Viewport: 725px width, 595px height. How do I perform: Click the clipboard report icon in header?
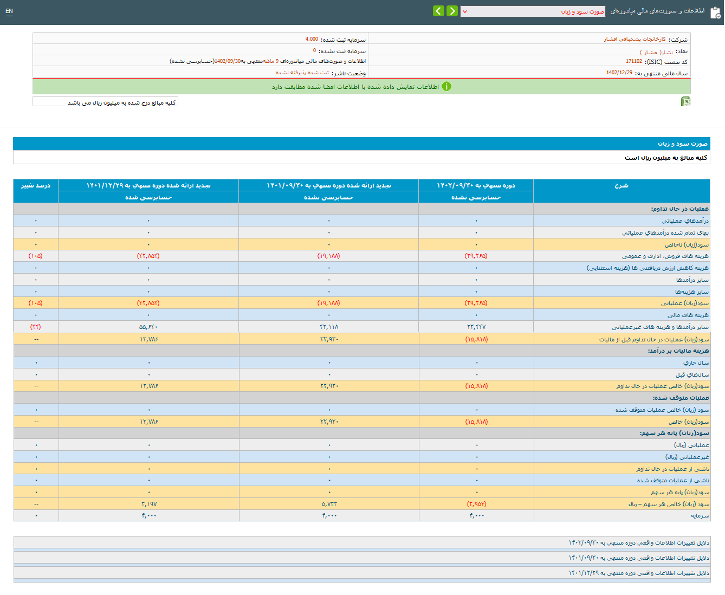pyautogui.click(x=715, y=12)
